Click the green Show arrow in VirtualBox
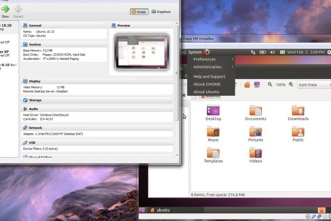The image size is (331, 221). click(5, 9)
